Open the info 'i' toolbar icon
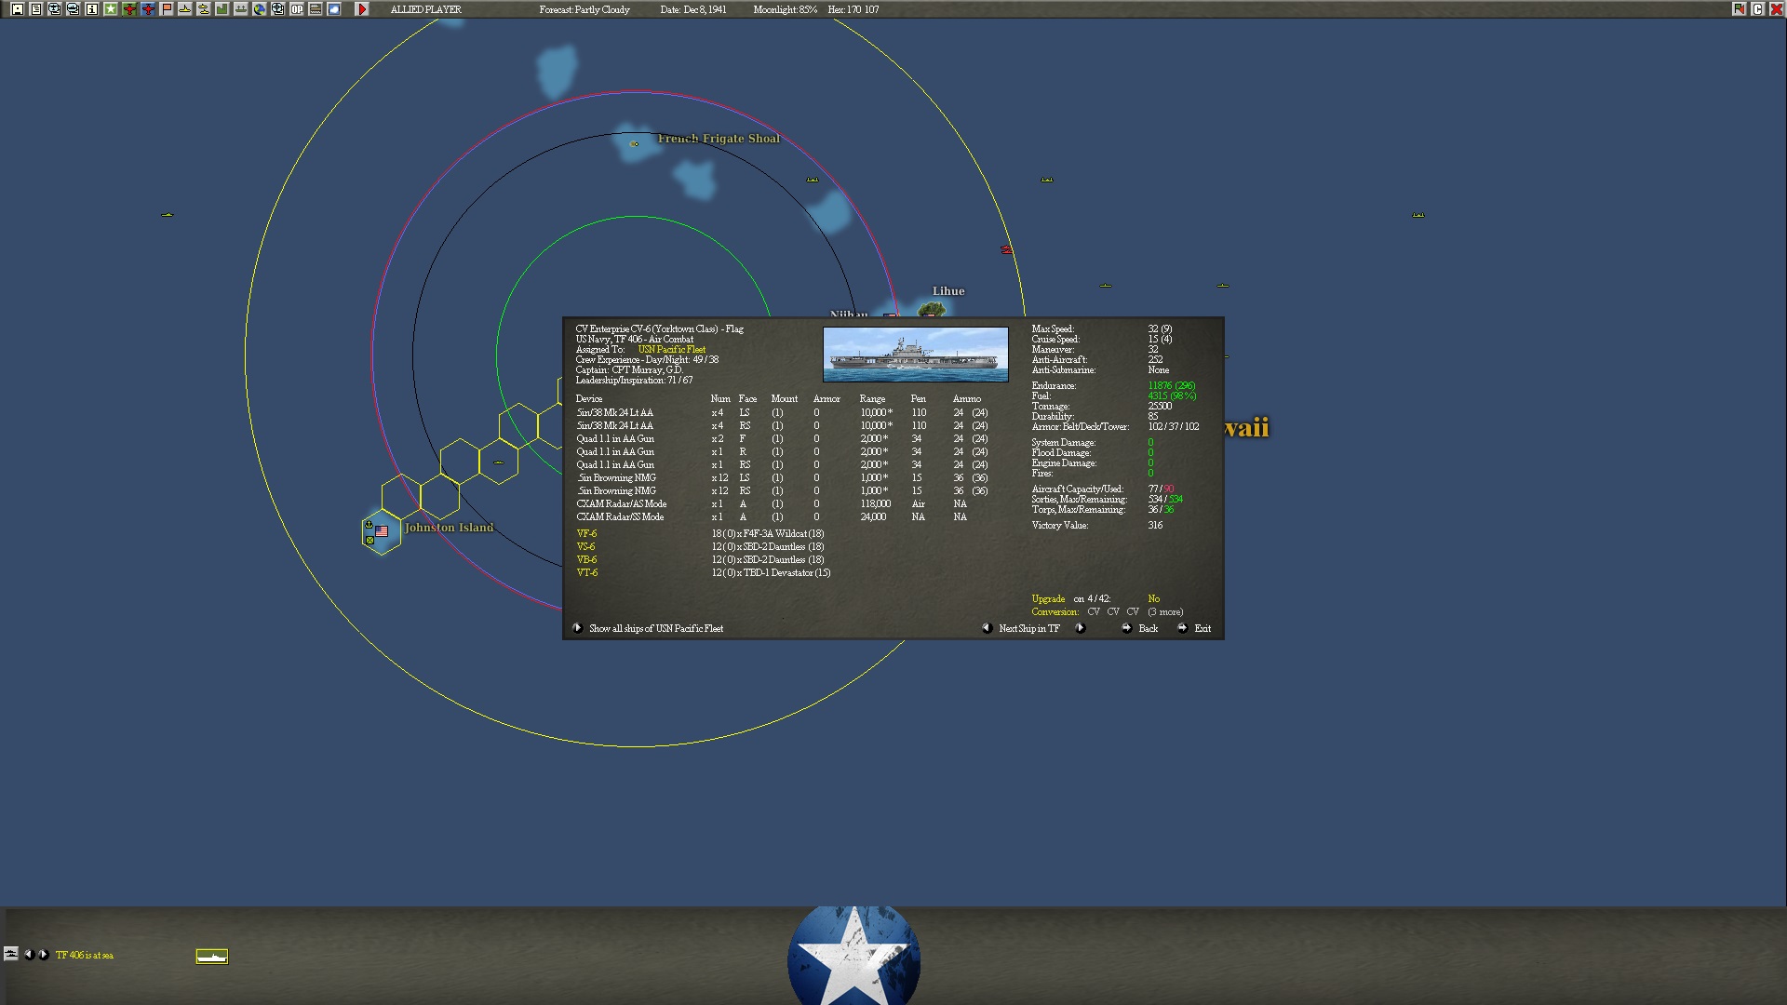Viewport: 1787px width, 1005px height. 91,9
